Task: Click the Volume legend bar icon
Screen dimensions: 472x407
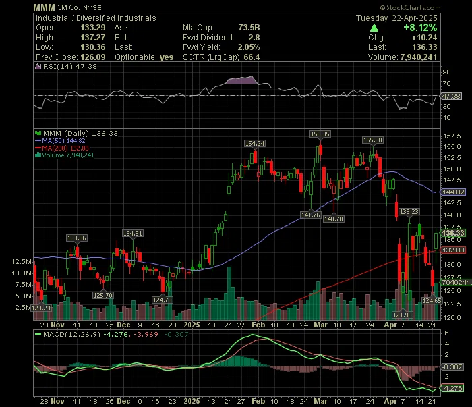Action: [38, 155]
